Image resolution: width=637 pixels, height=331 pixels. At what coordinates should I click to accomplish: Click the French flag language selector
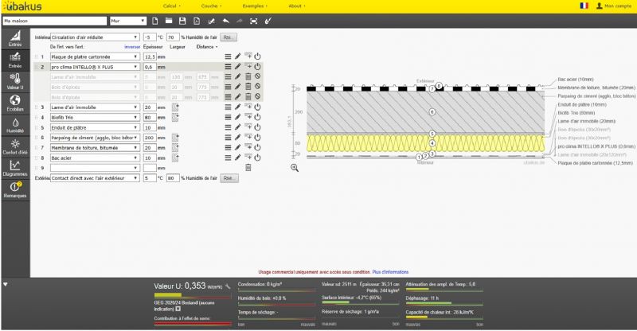(584, 6)
